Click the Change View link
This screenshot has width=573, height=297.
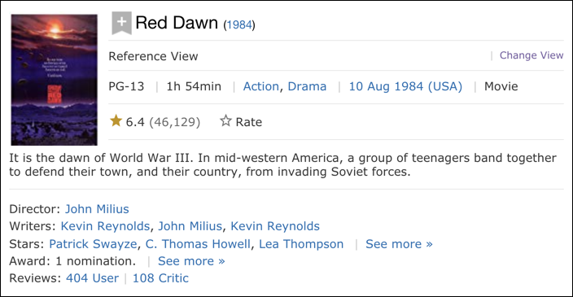coord(531,55)
